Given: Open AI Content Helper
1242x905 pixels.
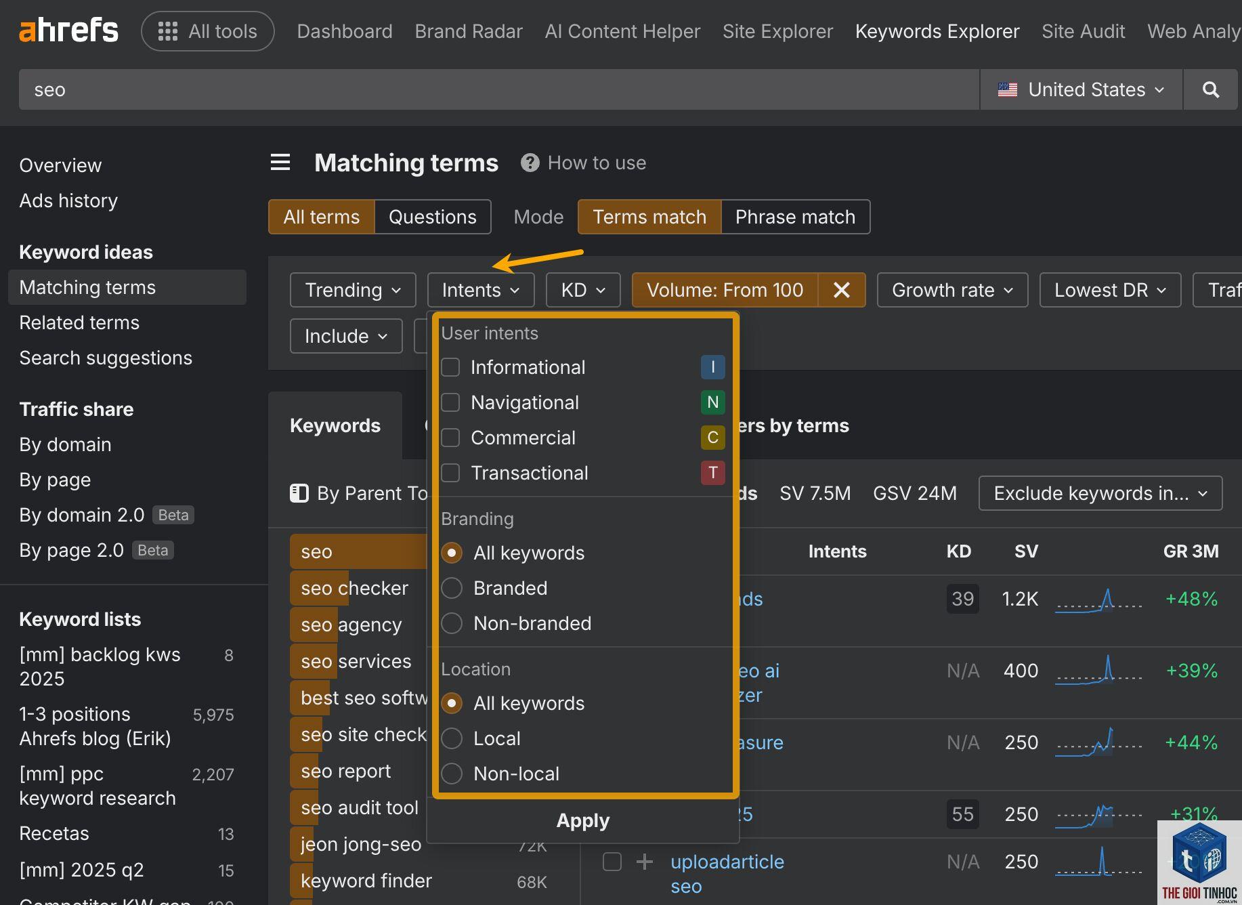Looking at the screenshot, I should (622, 31).
